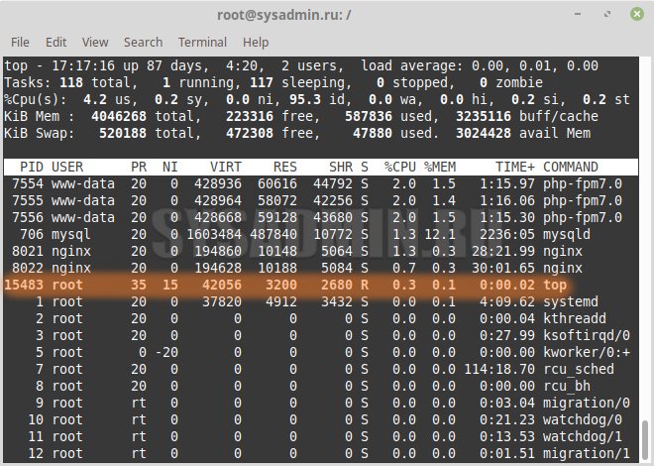Maximize the terminal window
The height and width of the screenshot is (466, 654).
608,15
